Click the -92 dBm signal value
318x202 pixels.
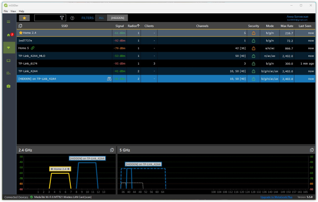pos(120,41)
